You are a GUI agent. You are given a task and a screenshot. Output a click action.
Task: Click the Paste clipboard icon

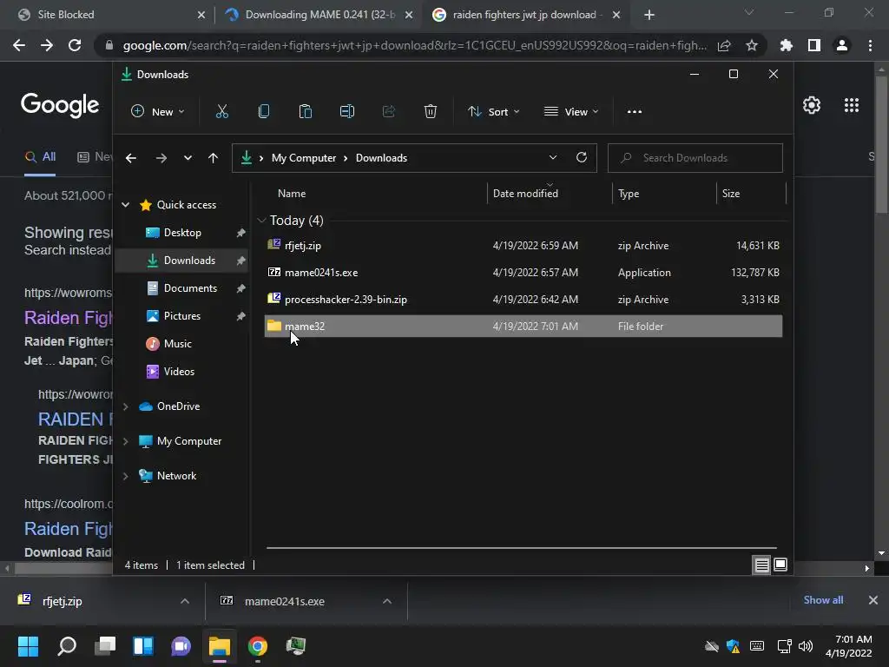coord(305,112)
